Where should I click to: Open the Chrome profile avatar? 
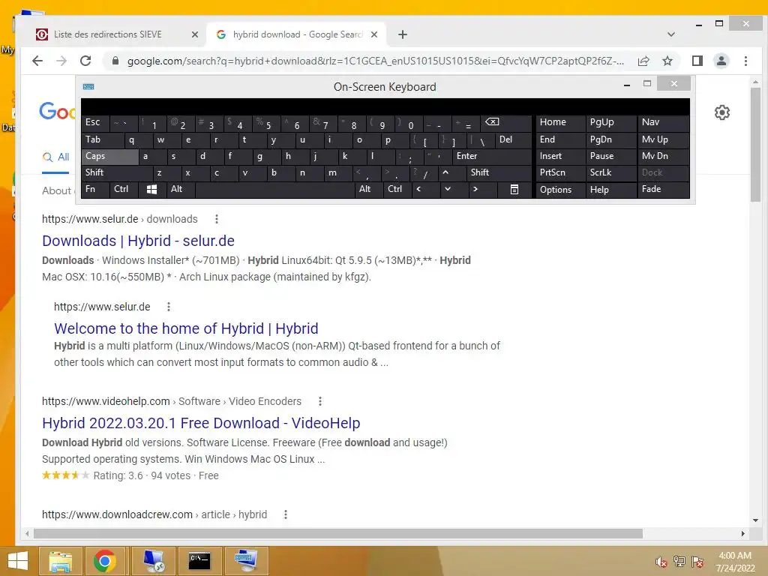pos(721,61)
